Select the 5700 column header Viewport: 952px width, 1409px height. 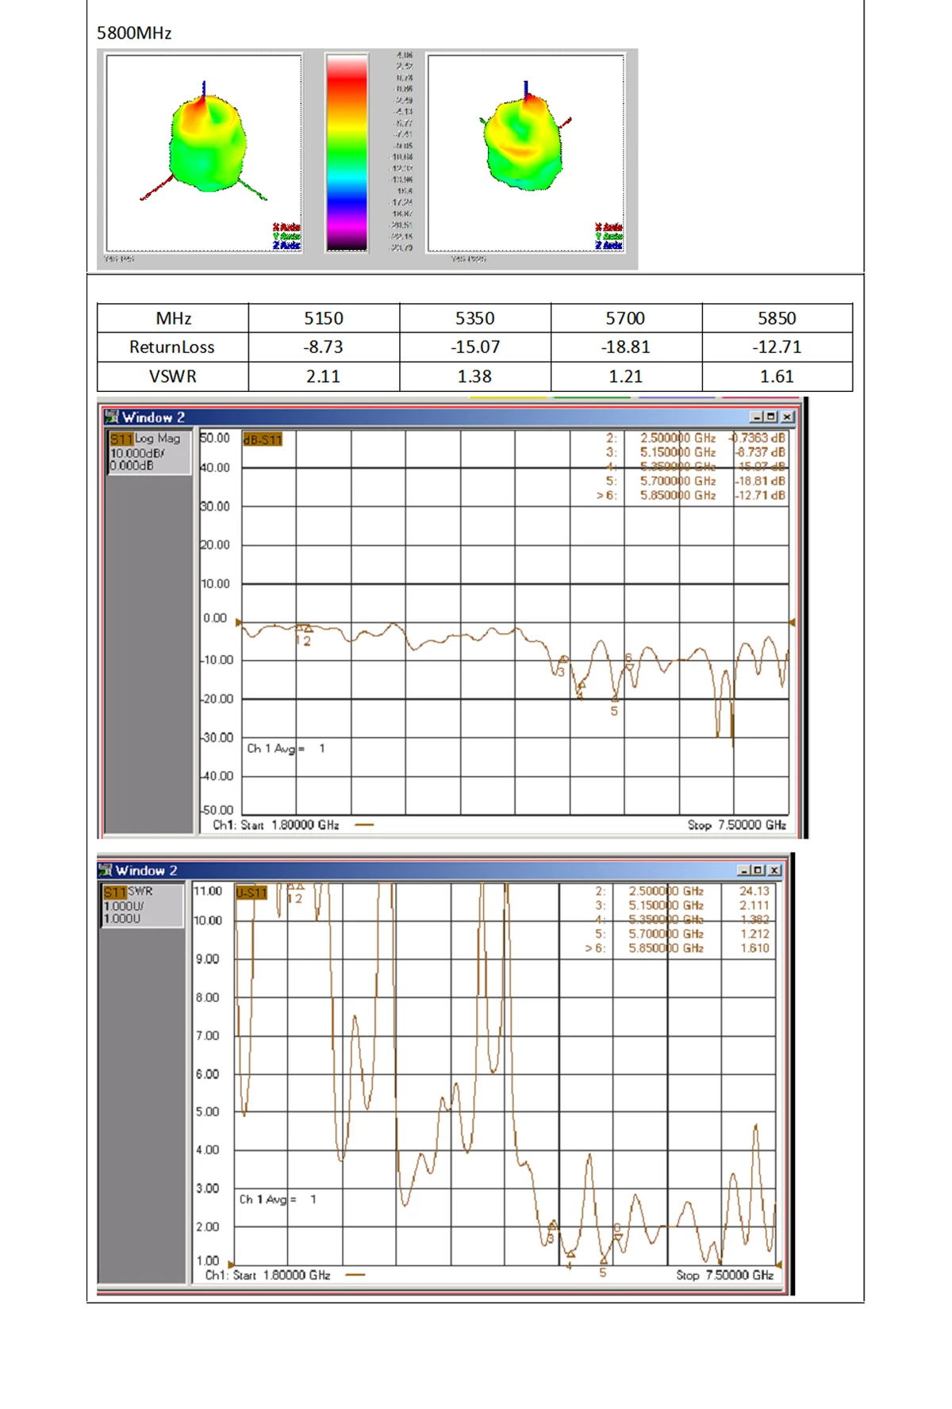[x=626, y=318]
